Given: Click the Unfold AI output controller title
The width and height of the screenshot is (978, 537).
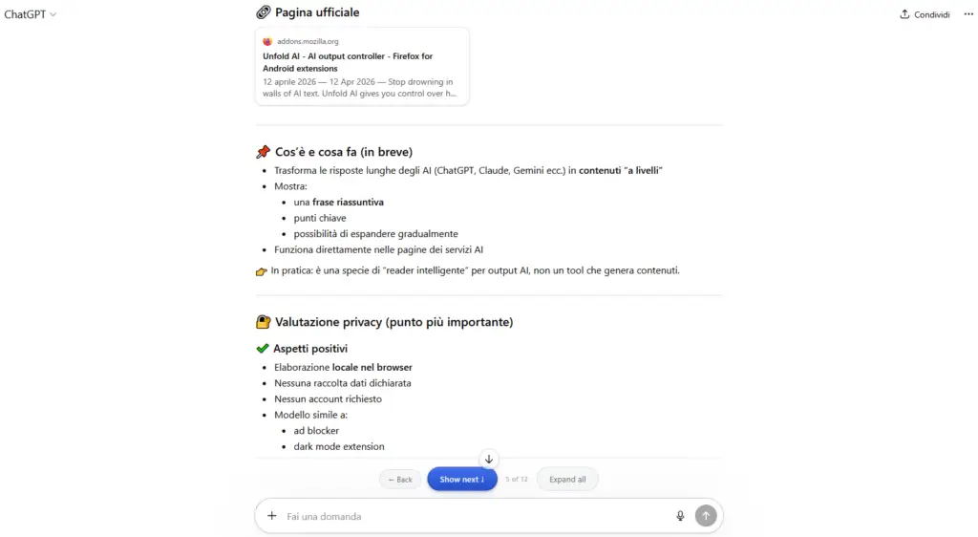Looking at the screenshot, I should point(348,62).
